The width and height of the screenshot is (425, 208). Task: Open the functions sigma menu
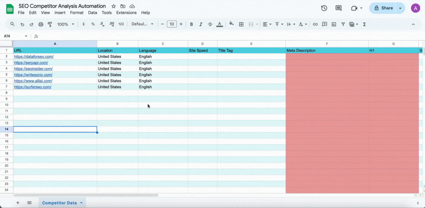364,24
